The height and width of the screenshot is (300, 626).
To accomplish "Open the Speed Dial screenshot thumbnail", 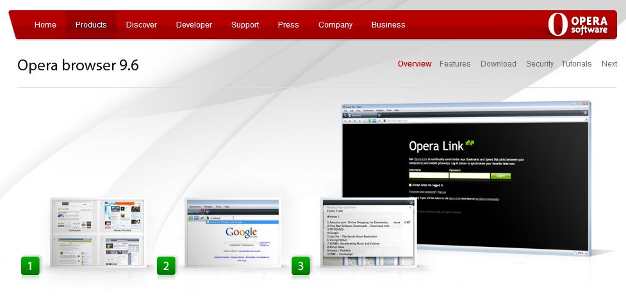I will pyautogui.click(x=97, y=233).
